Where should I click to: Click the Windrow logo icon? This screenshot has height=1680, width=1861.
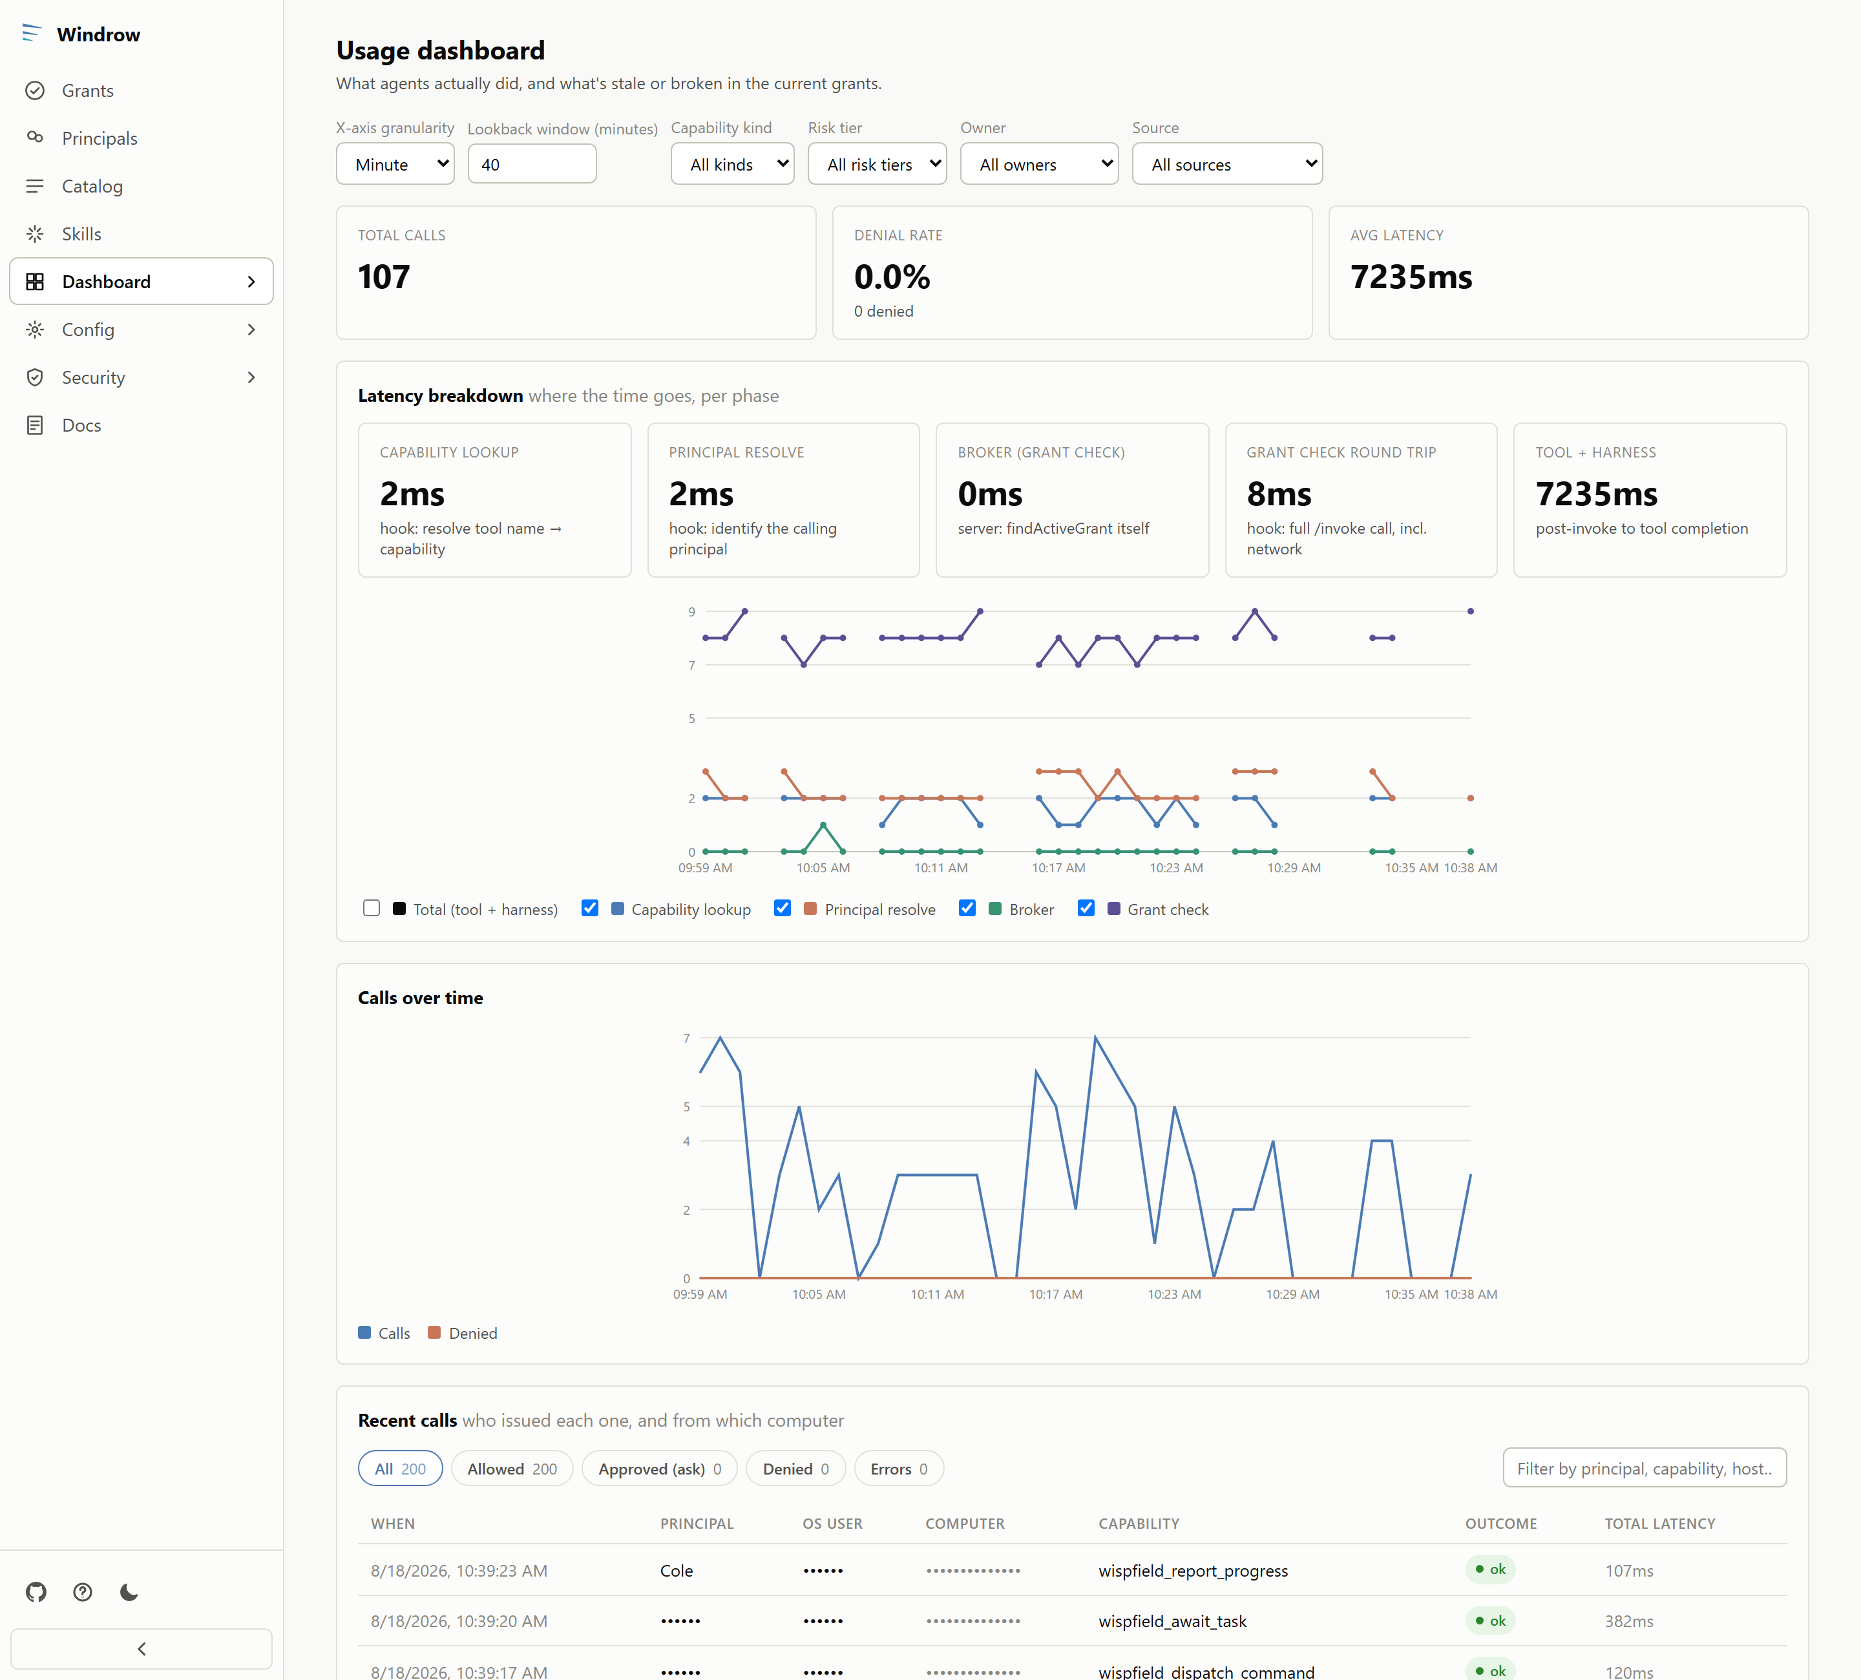coord(32,33)
